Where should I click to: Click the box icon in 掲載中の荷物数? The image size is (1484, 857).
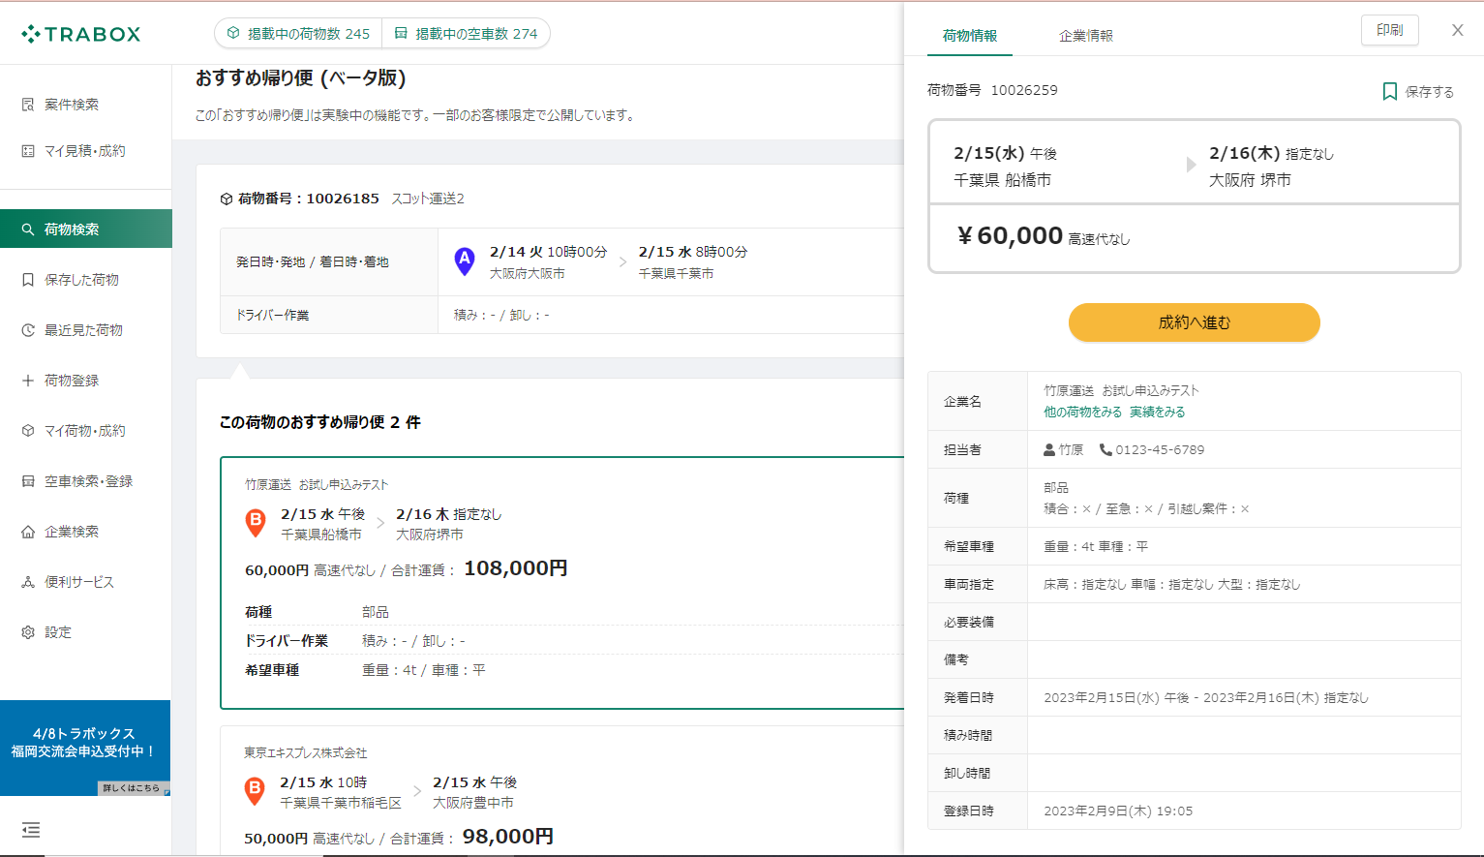pos(233,33)
